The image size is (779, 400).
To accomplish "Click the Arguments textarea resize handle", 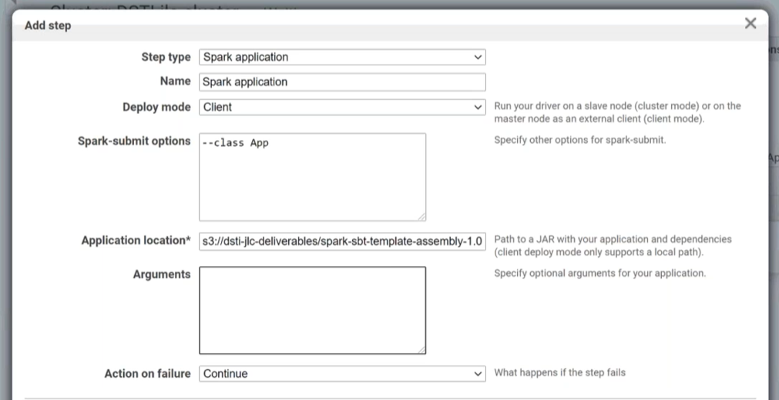I will coord(421,350).
